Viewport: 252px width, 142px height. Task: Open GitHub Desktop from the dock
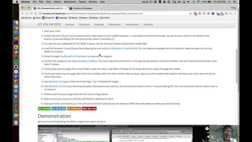[16, 67]
